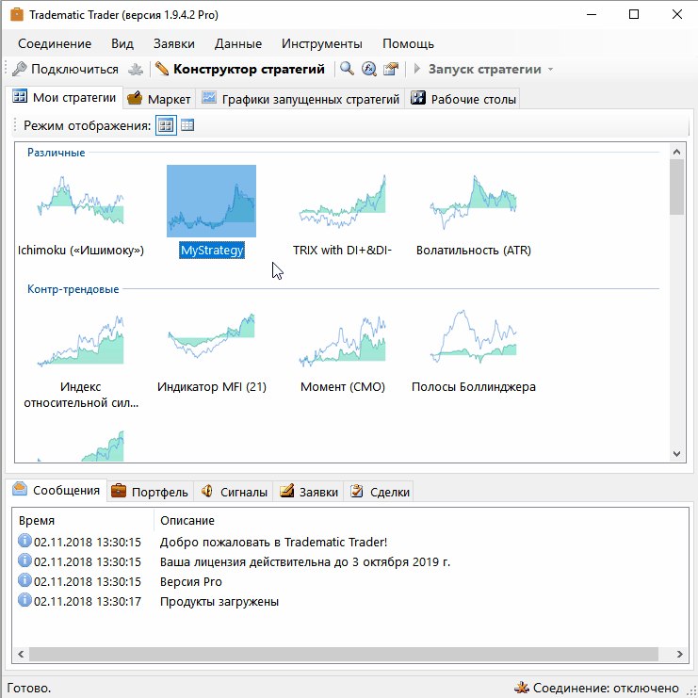Image resolution: width=698 pixels, height=698 pixels.
Task: Click the chart properties icon in the toolbar
Action: (391, 69)
